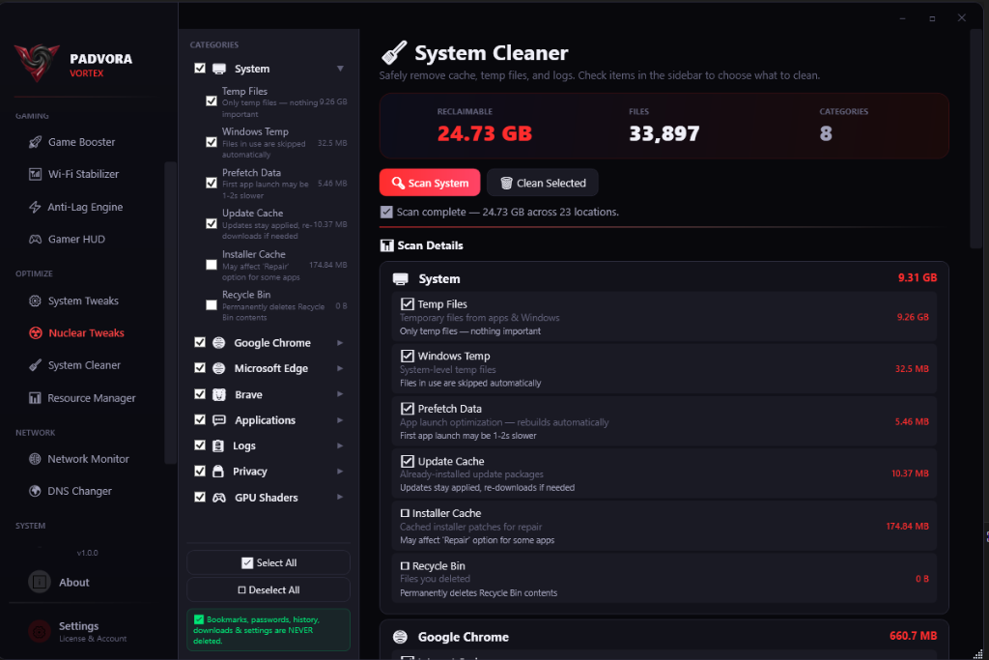Enable Recycle Bin in the categories sidebar
Image resolution: width=989 pixels, height=660 pixels.
[x=212, y=305]
